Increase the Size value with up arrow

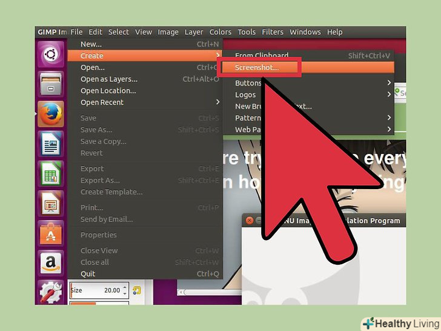125,287
